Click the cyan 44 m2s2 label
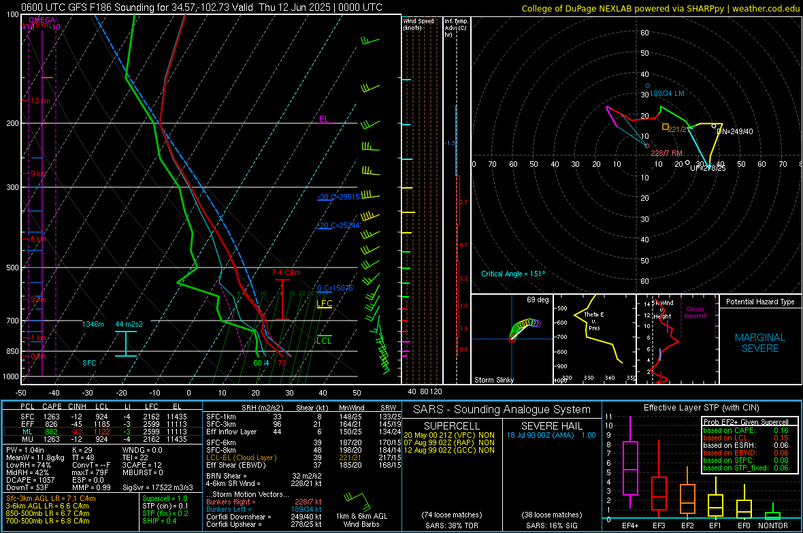The image size is (803, 533). (x=129, y=325)
